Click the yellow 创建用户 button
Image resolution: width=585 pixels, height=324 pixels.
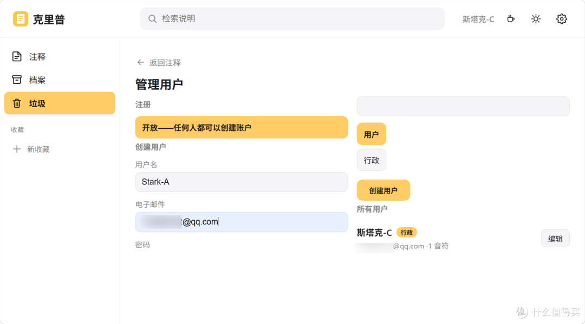tap(383, 190)
